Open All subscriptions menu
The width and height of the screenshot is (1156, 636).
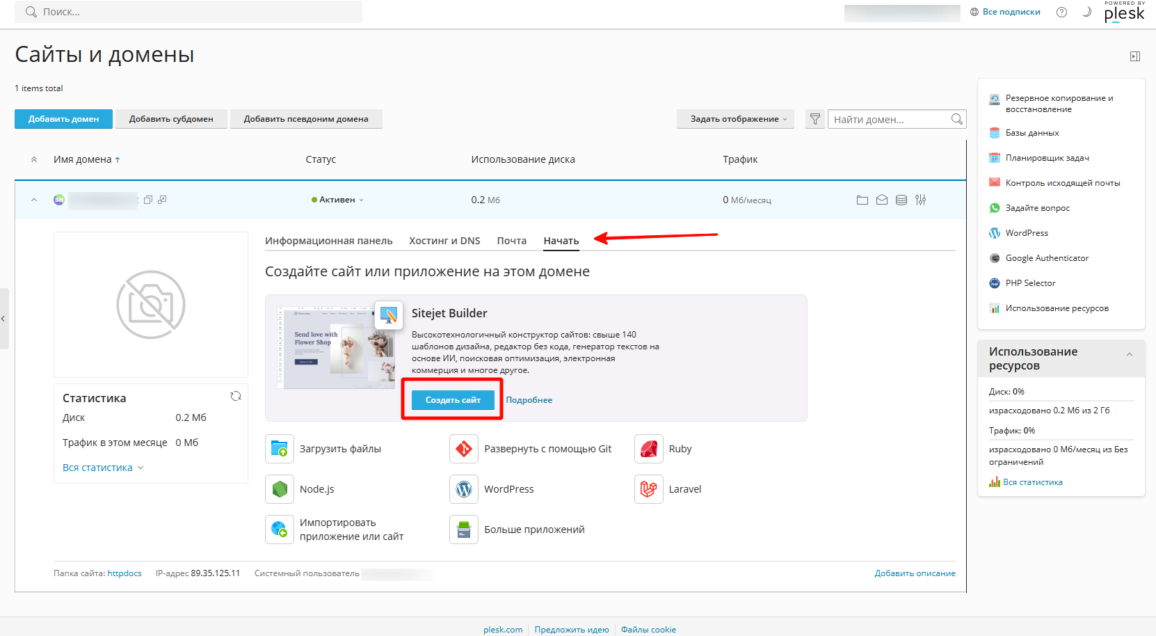click(1005, 12)
